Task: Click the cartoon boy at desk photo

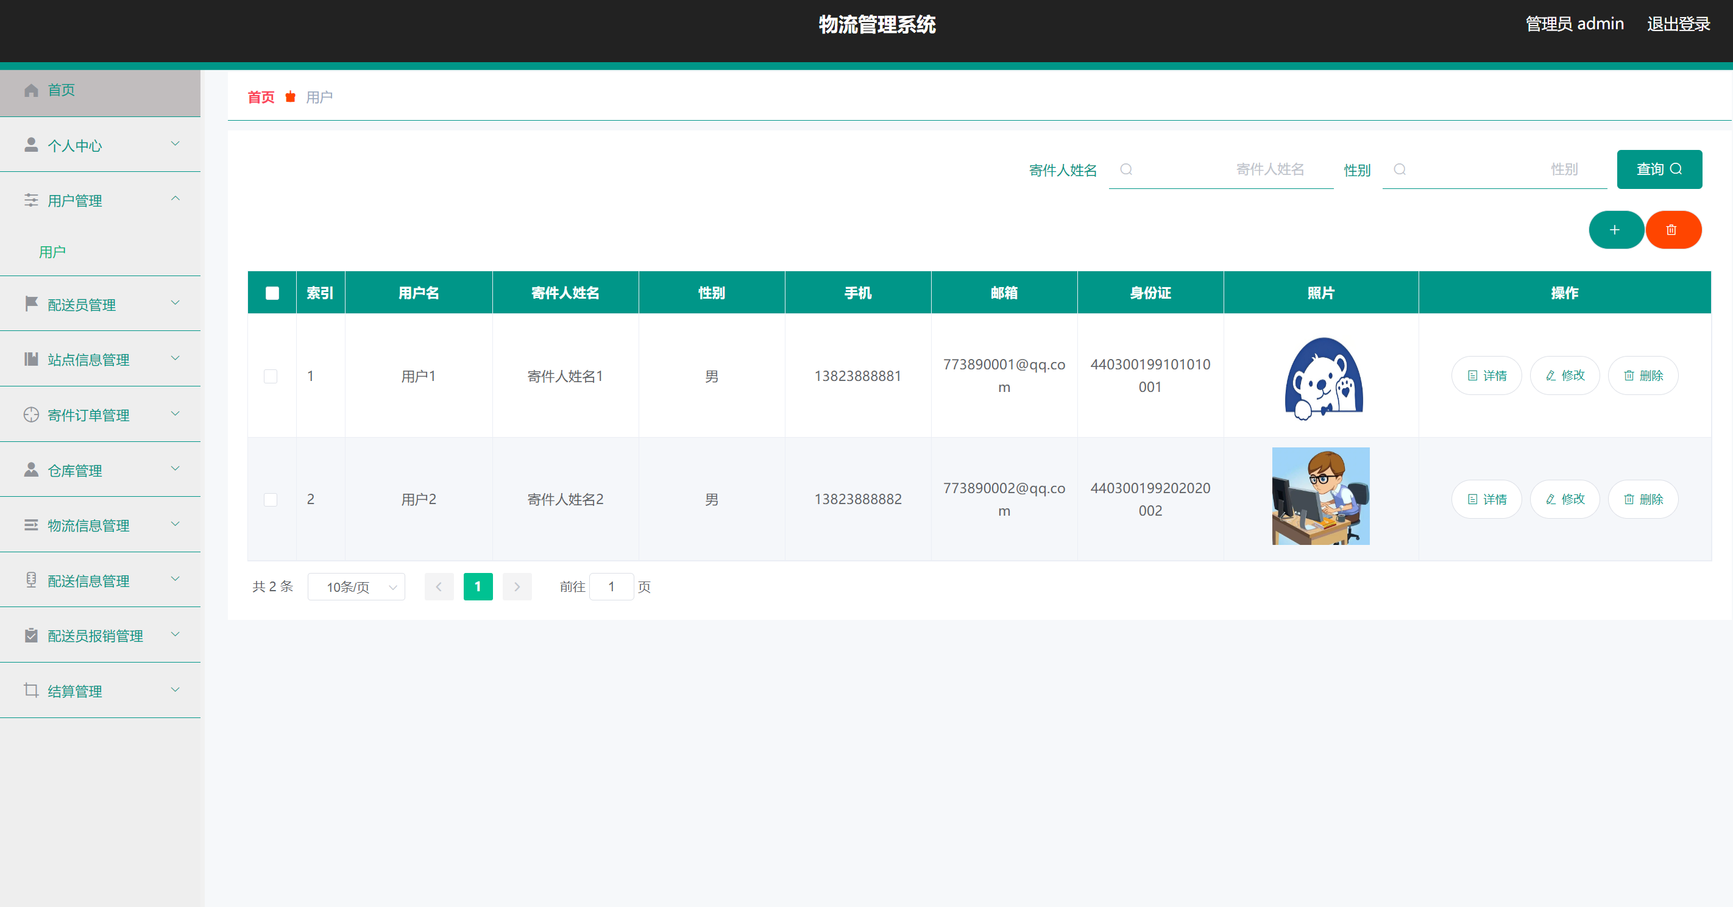Action: 1320,496
